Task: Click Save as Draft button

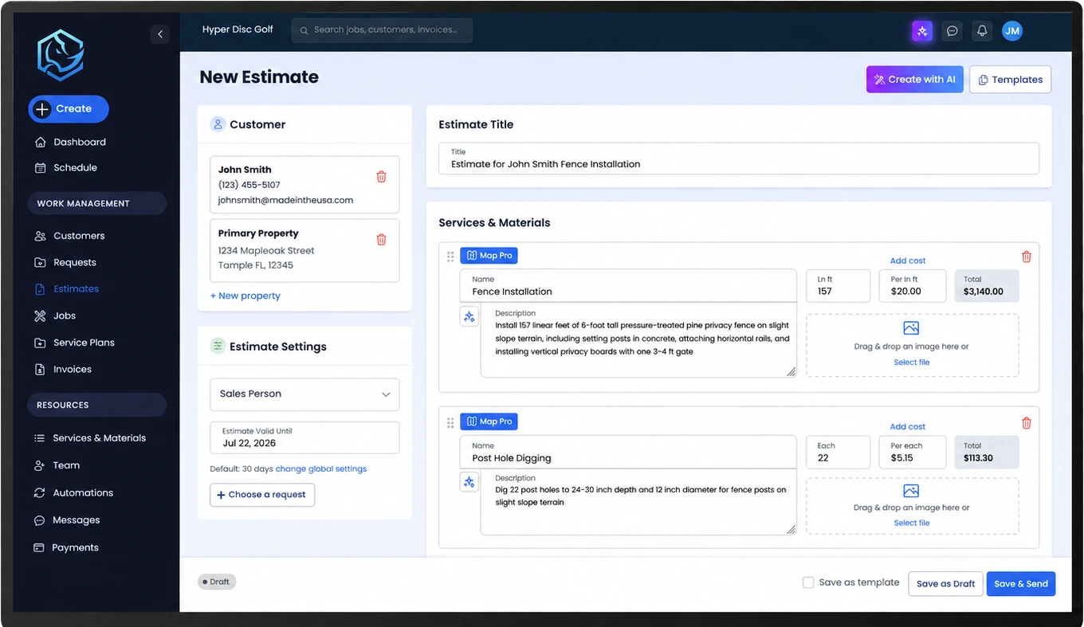Action: 945,584
